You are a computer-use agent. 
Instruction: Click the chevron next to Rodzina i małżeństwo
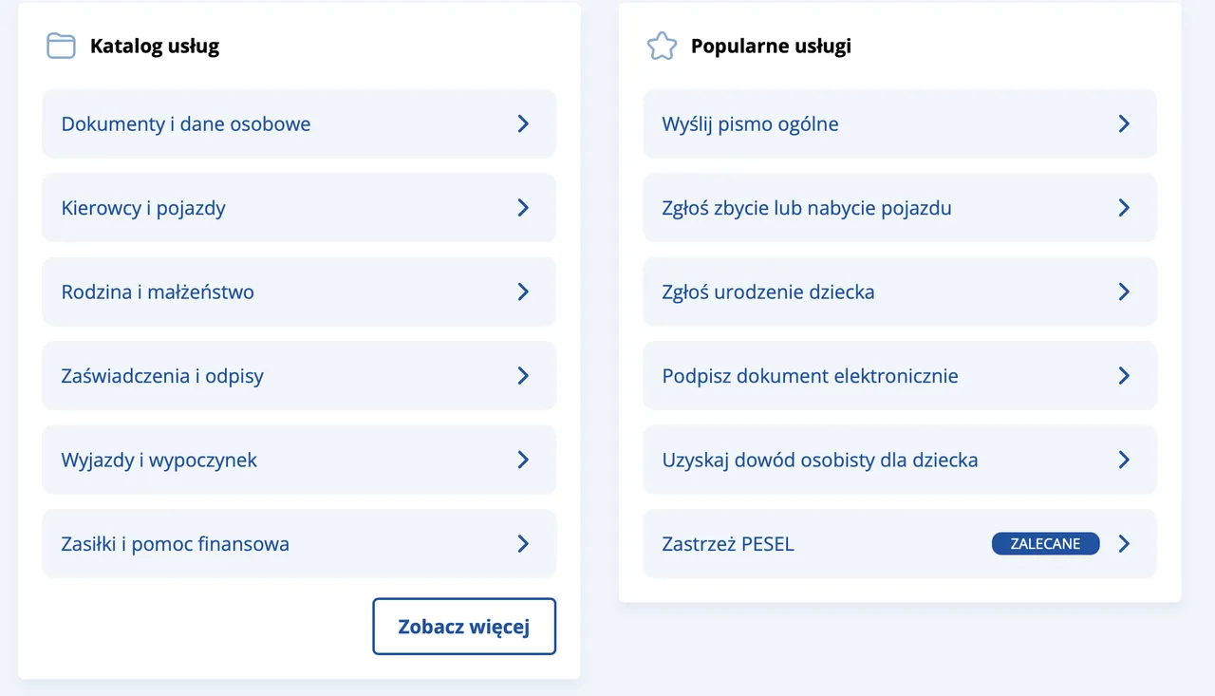(523, 292)
